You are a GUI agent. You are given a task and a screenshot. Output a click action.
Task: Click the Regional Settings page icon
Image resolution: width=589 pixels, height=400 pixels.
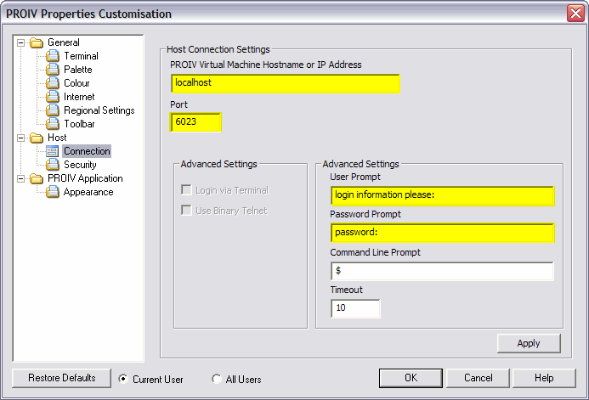53,110
